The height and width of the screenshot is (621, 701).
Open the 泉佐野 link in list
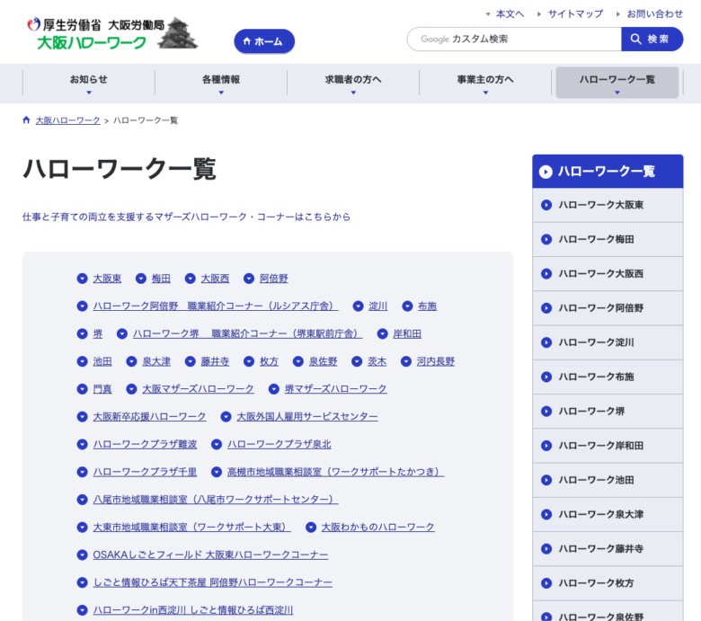(324, 361)
